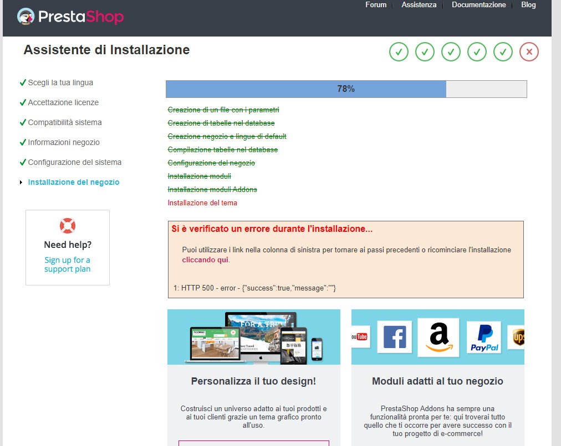This screenshot has width=561, height=446.
Task: Open Sign up for a support plan
Action: (x=67, y=265)
